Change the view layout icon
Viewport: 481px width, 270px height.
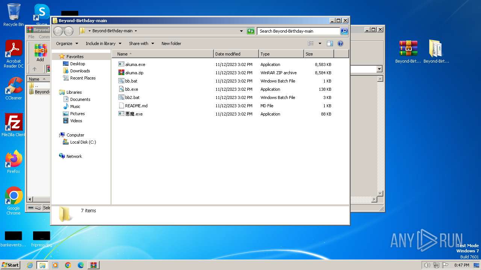(x=310, y=43)
